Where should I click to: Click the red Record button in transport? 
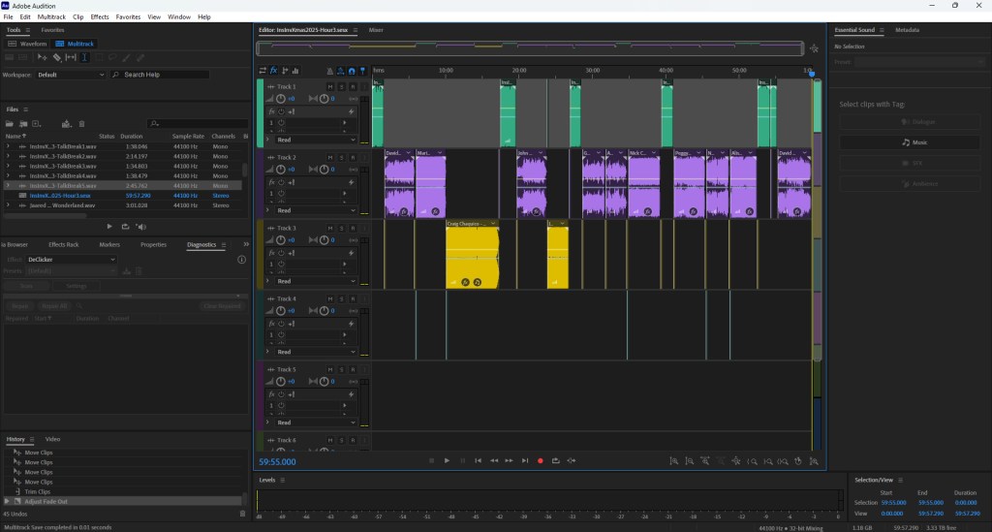(540, 460)
